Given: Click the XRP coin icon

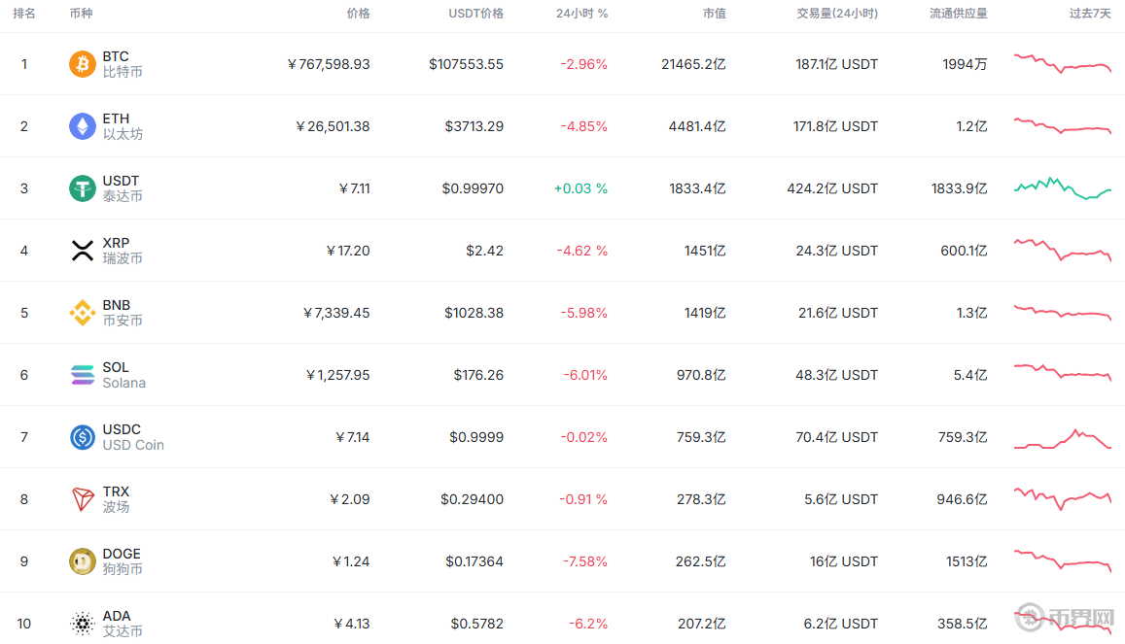Looking at the screenshot, I should tap(83, 251).
